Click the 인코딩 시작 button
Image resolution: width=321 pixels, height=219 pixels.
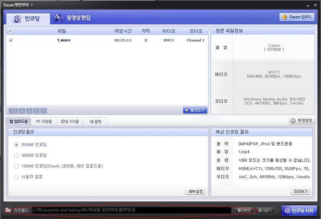tap(299, 210)
